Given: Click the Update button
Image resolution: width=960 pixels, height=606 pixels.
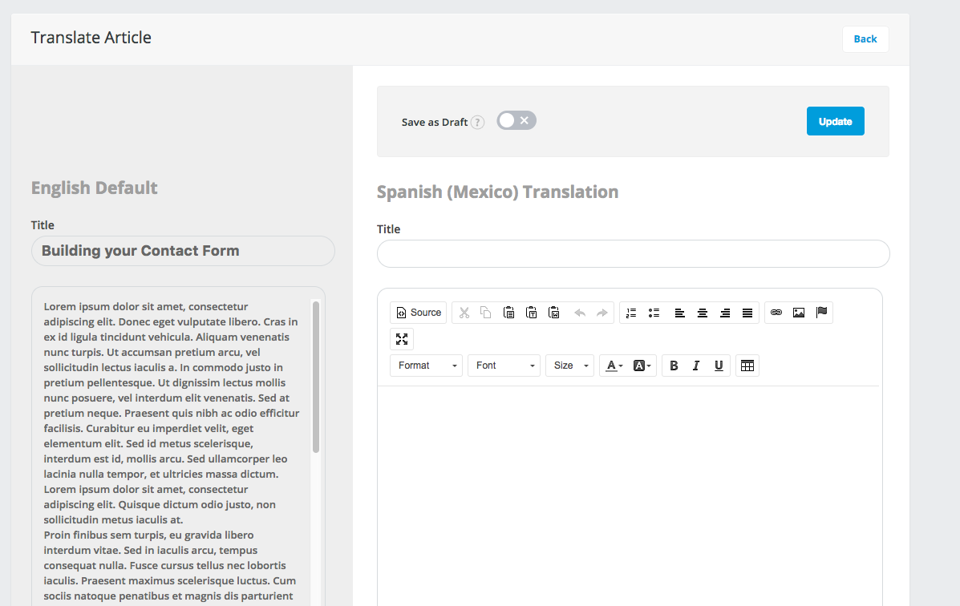Looking at the screenshot, I should coord(835,121).
